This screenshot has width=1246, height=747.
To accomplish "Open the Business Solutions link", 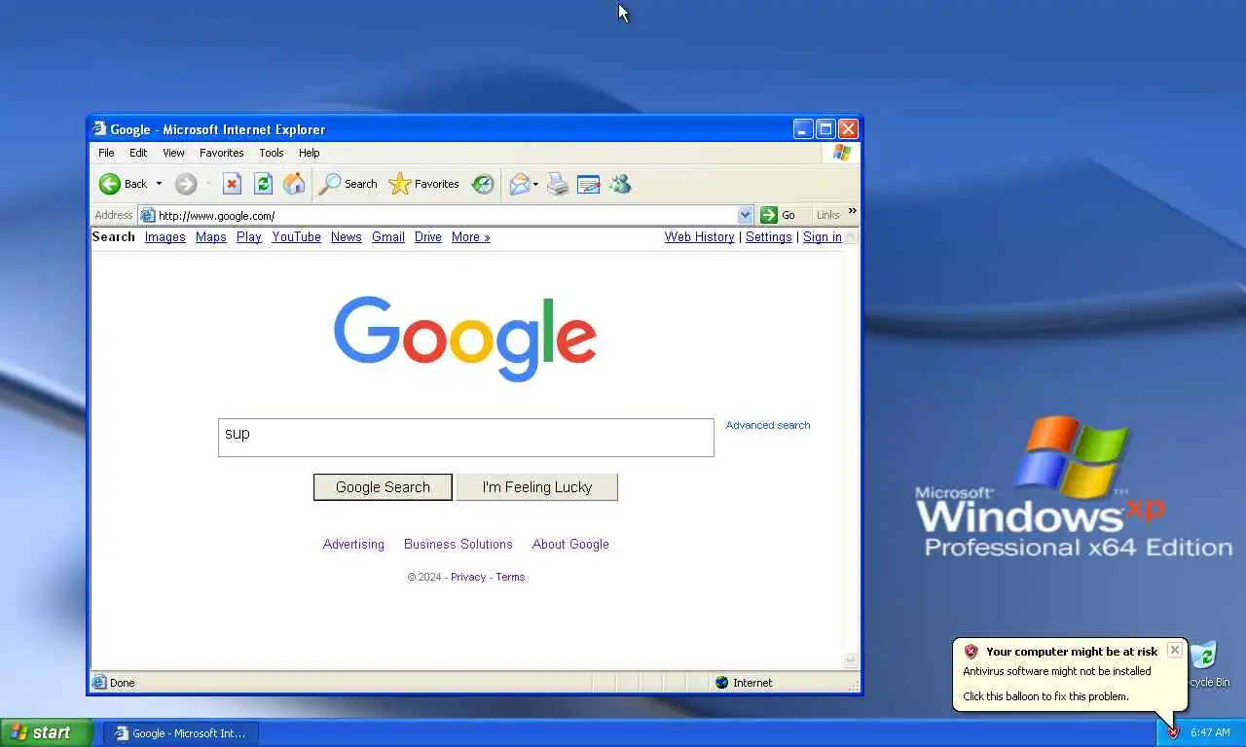I will point(458,544).
